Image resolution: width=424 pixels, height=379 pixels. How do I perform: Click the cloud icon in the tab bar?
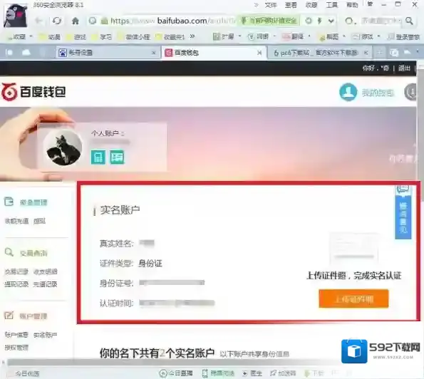click(x=26, y=53)
